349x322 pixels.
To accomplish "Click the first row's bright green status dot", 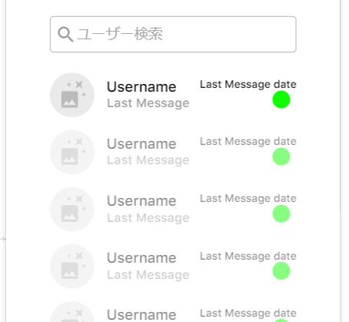I will pyautogui.click(x=281, y=99).
